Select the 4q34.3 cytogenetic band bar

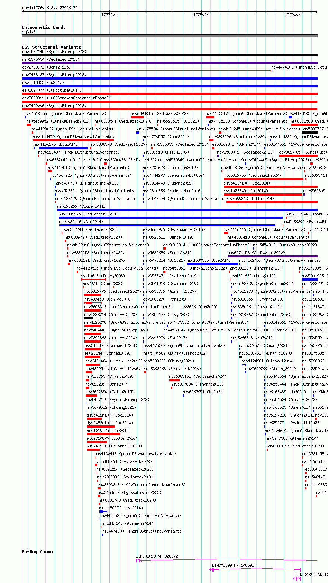(x=170, y=36)
